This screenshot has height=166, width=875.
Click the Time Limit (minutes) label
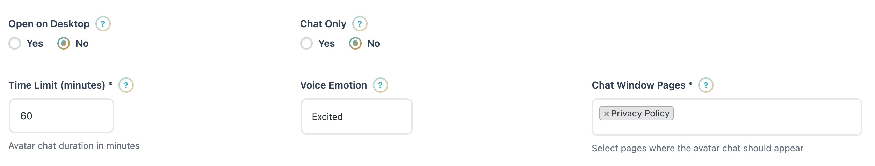tap(57, 85)
